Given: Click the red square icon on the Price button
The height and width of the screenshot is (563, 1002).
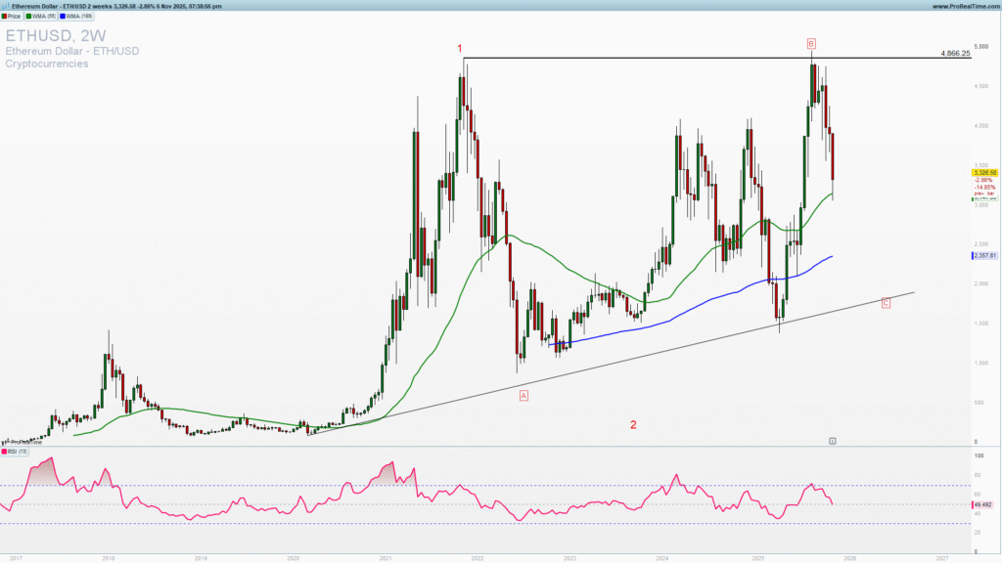Looking at the screenshot, I should point(4,17).
